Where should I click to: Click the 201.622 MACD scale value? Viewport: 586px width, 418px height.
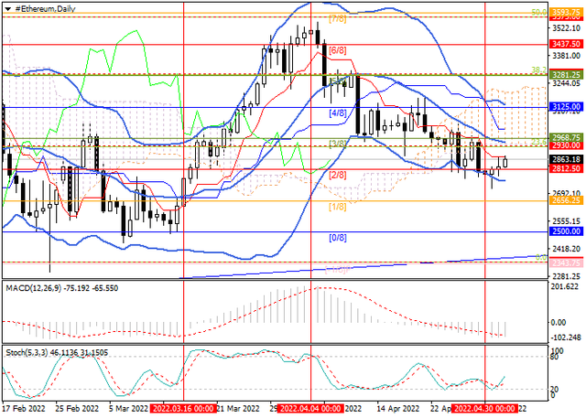(x=566, y=286)
